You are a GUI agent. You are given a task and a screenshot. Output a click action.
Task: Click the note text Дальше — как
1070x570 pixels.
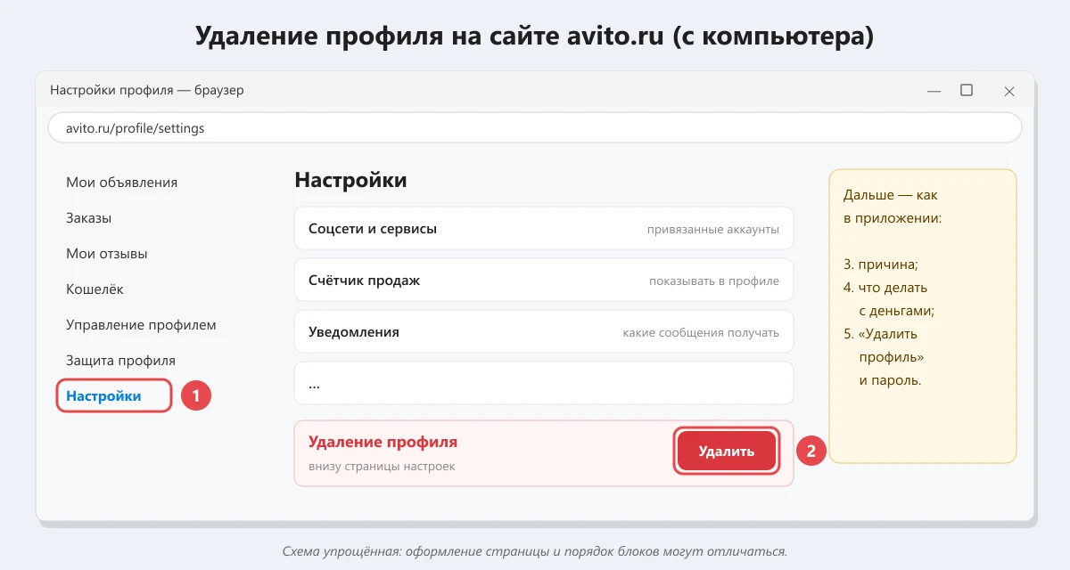[891, 195]
